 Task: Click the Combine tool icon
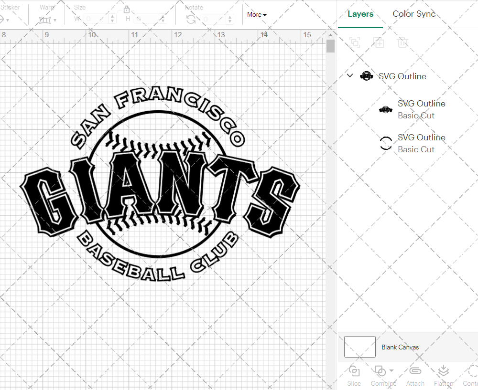[380, 371]
